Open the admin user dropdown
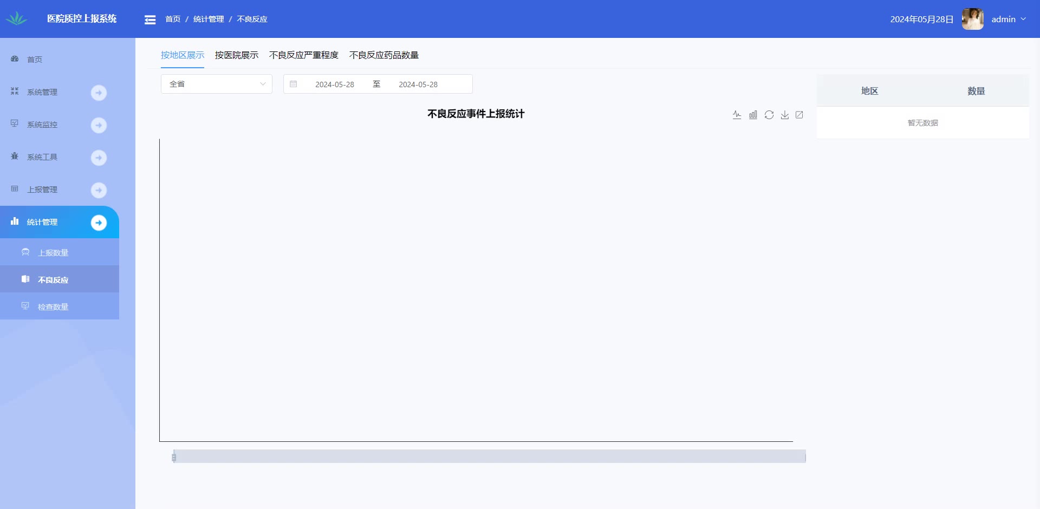 click(x=1009, y=19)
